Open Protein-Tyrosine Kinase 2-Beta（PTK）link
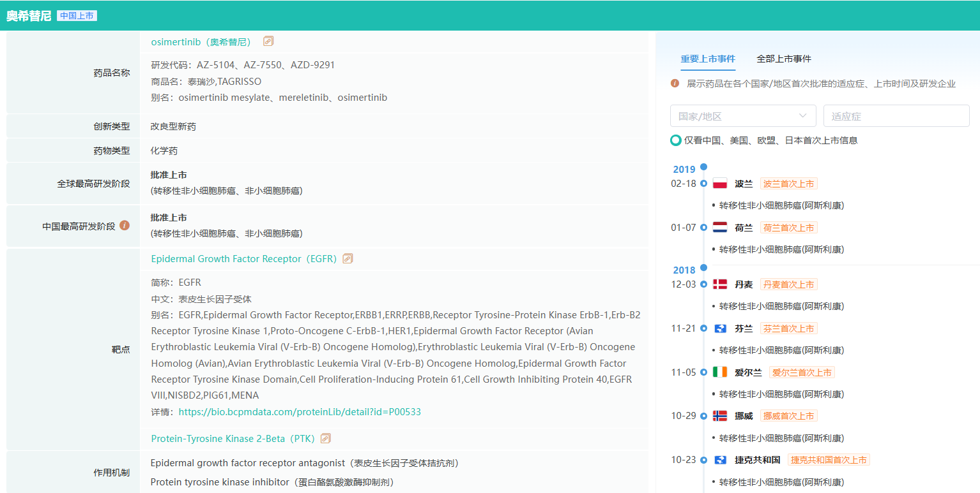Image resolution: width=980 pixels, height=493 pixels. tap(233, 439)
